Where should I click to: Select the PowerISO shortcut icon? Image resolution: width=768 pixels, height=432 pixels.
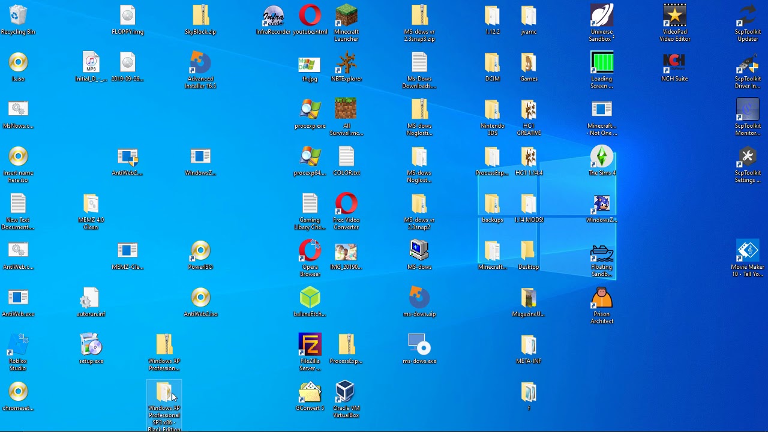(x=200, y=251)
